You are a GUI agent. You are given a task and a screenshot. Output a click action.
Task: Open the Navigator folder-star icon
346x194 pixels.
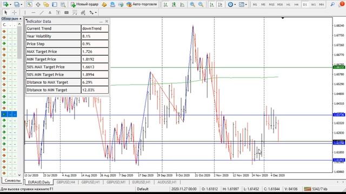pyautogui.click(x=46, y=4)
